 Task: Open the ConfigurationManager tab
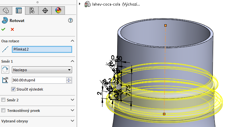(x=32, y=11)
